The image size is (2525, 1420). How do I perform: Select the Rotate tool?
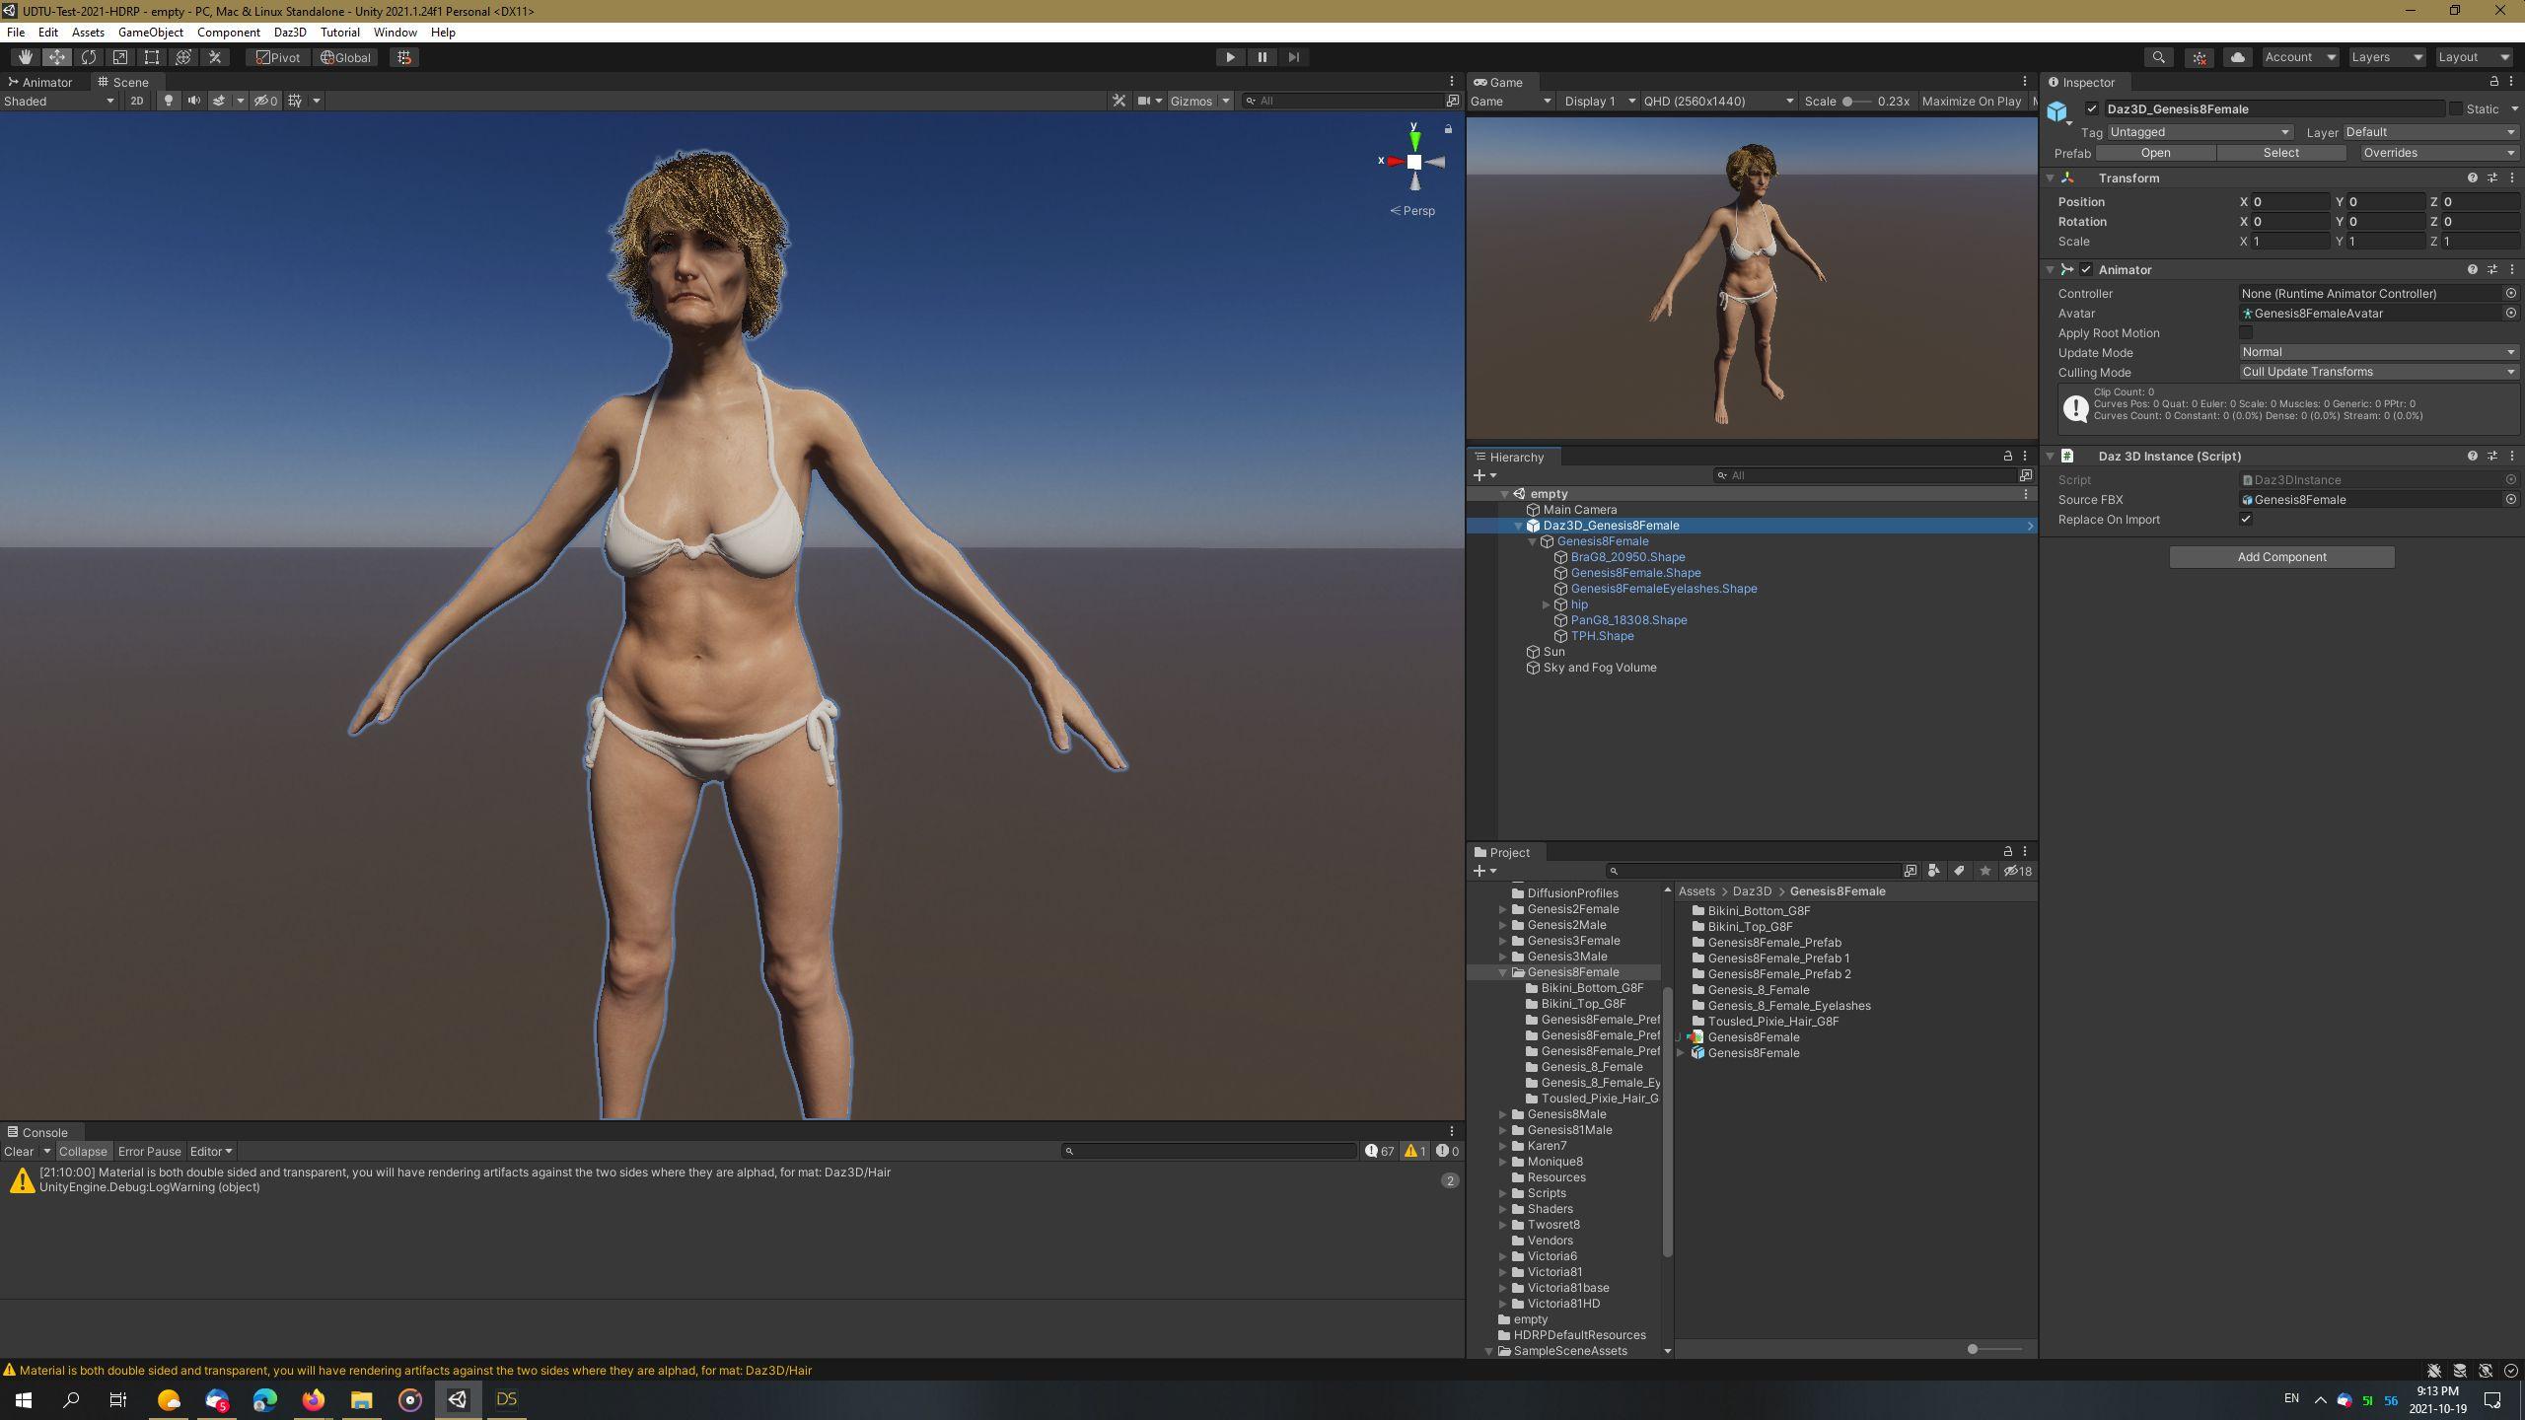[89, 57]
